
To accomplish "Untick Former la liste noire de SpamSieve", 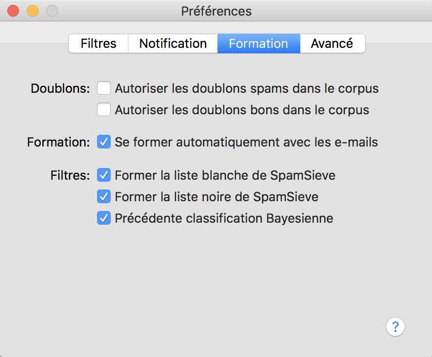I will pos(104,196).
